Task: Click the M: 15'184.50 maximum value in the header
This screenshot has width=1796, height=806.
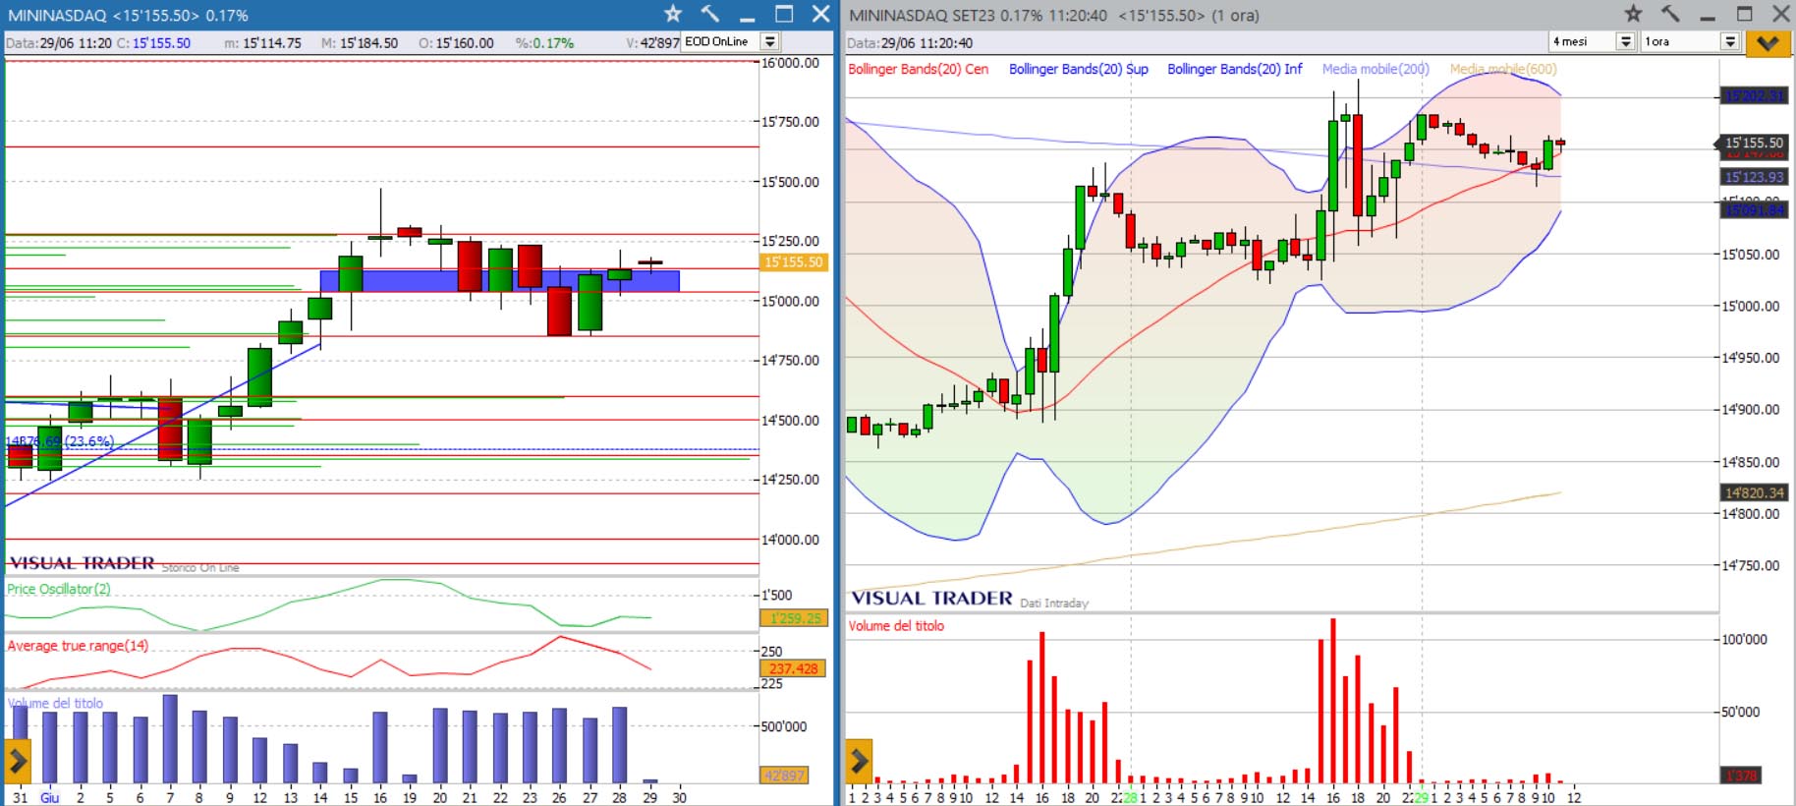Action: 360,42
